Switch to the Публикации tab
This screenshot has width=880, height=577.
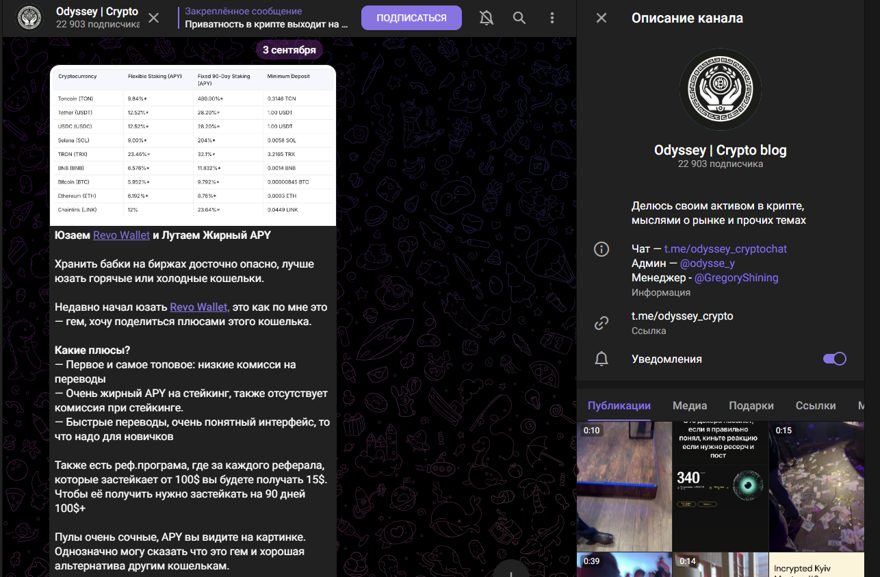pos(619,405)
